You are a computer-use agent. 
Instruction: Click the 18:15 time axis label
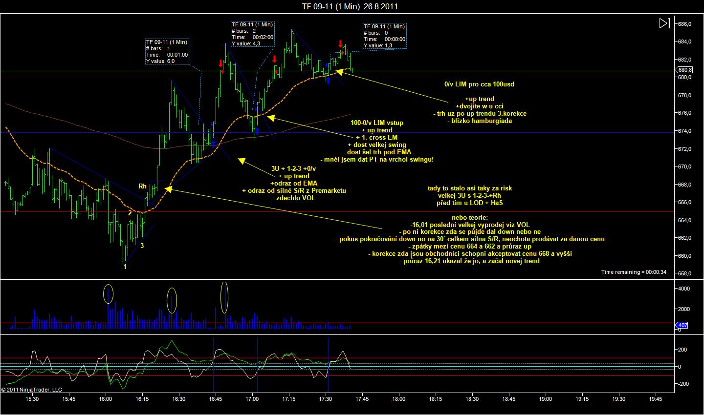[436, 399]
